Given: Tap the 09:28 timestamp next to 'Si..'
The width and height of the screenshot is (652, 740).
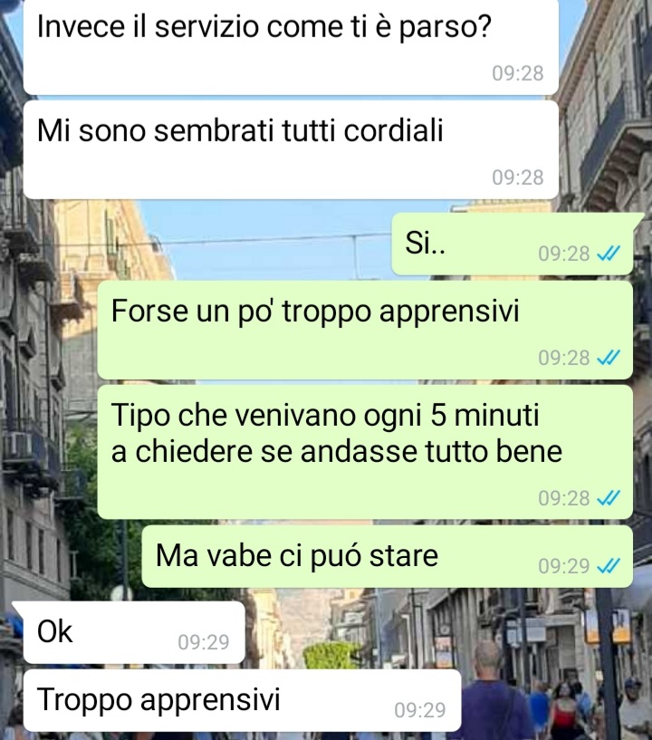Looking at the screenshot, I should point(564,254).
